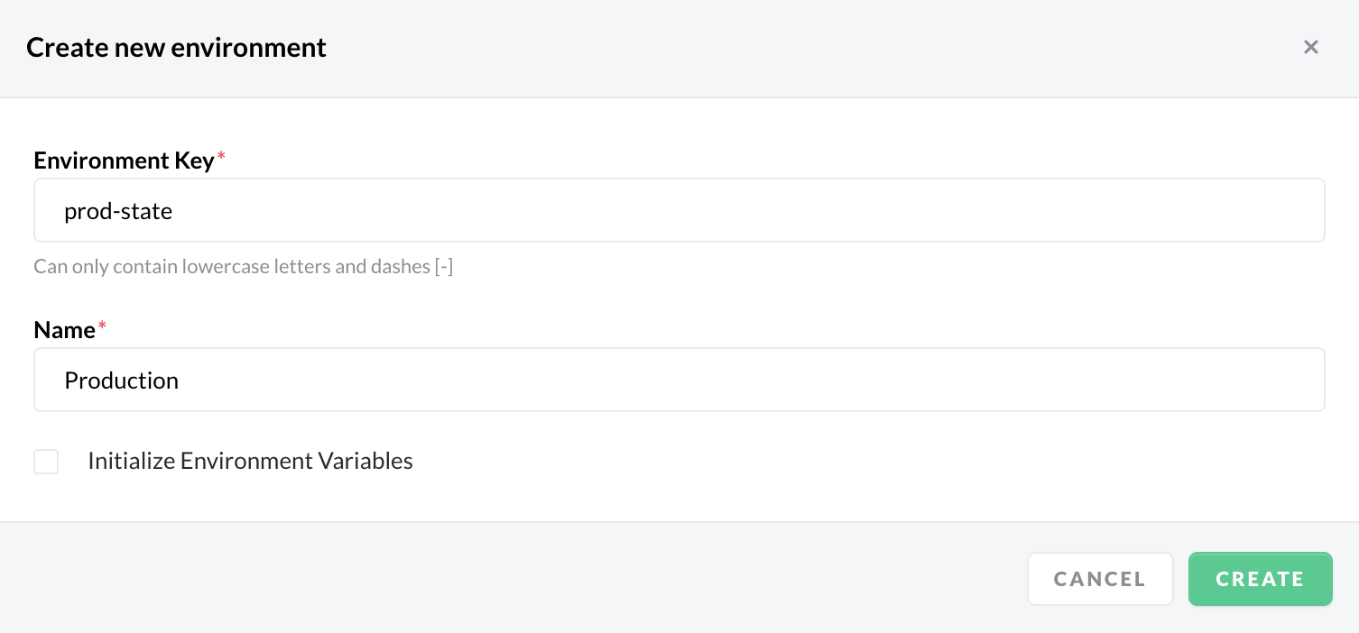Click the gray footer left of CANCEL
This screenshot has width=1359, height=633.
(x=505, y=579)
